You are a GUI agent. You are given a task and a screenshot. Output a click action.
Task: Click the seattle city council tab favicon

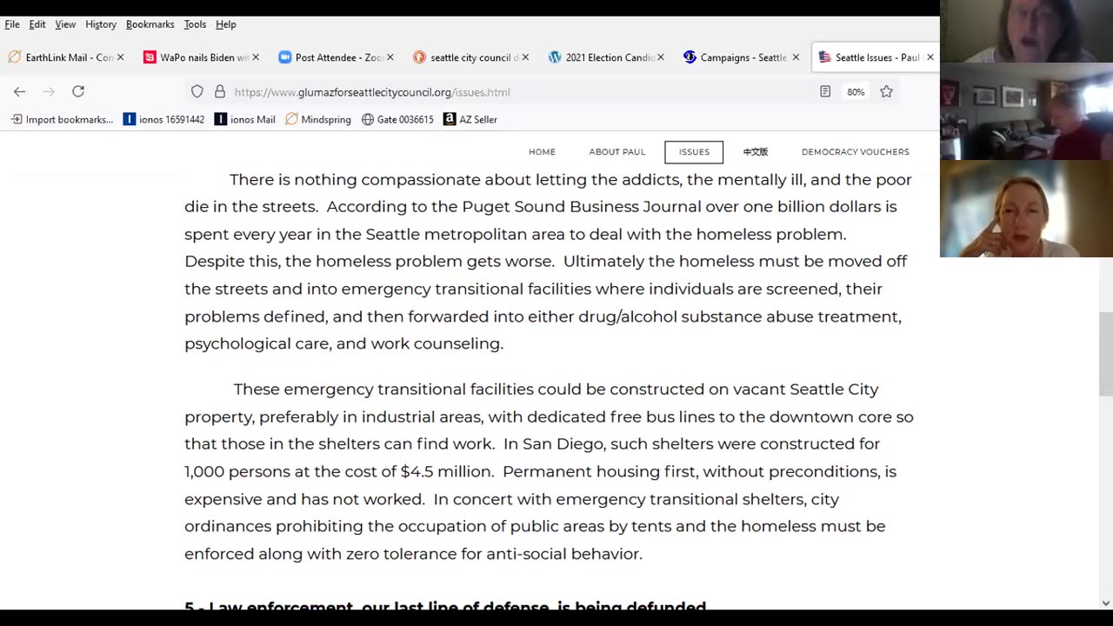[x=419, y=57]
